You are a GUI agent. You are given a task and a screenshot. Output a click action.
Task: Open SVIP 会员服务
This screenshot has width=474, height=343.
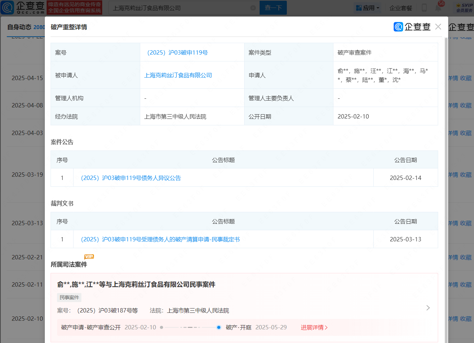tap(465, 8)
